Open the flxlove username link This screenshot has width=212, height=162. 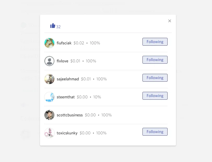pyautogui.click(x=62, y=61)
